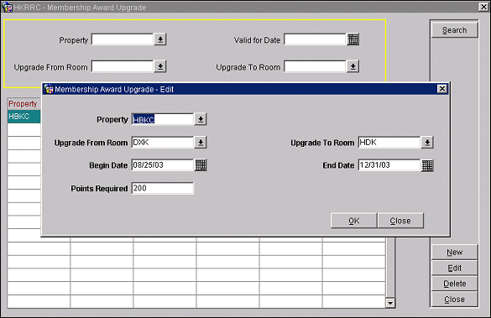Screen dimensions: 491x318
Task: Expand Upgrade To Room dropdown in dialog
Action: point(427,143)
